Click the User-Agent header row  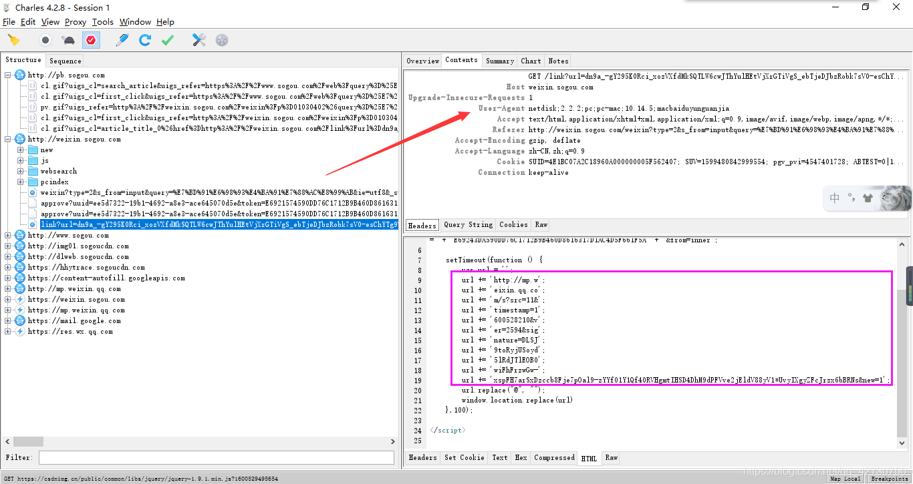pos(656,108)
